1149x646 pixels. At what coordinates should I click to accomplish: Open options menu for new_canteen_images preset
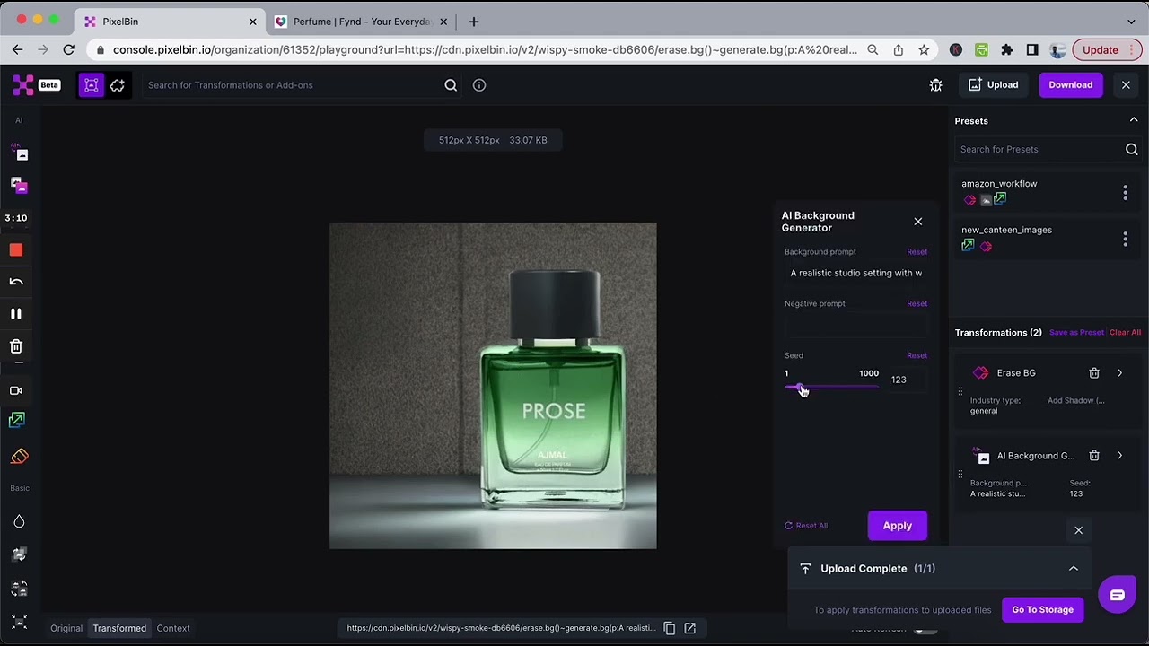point(1125,239)
